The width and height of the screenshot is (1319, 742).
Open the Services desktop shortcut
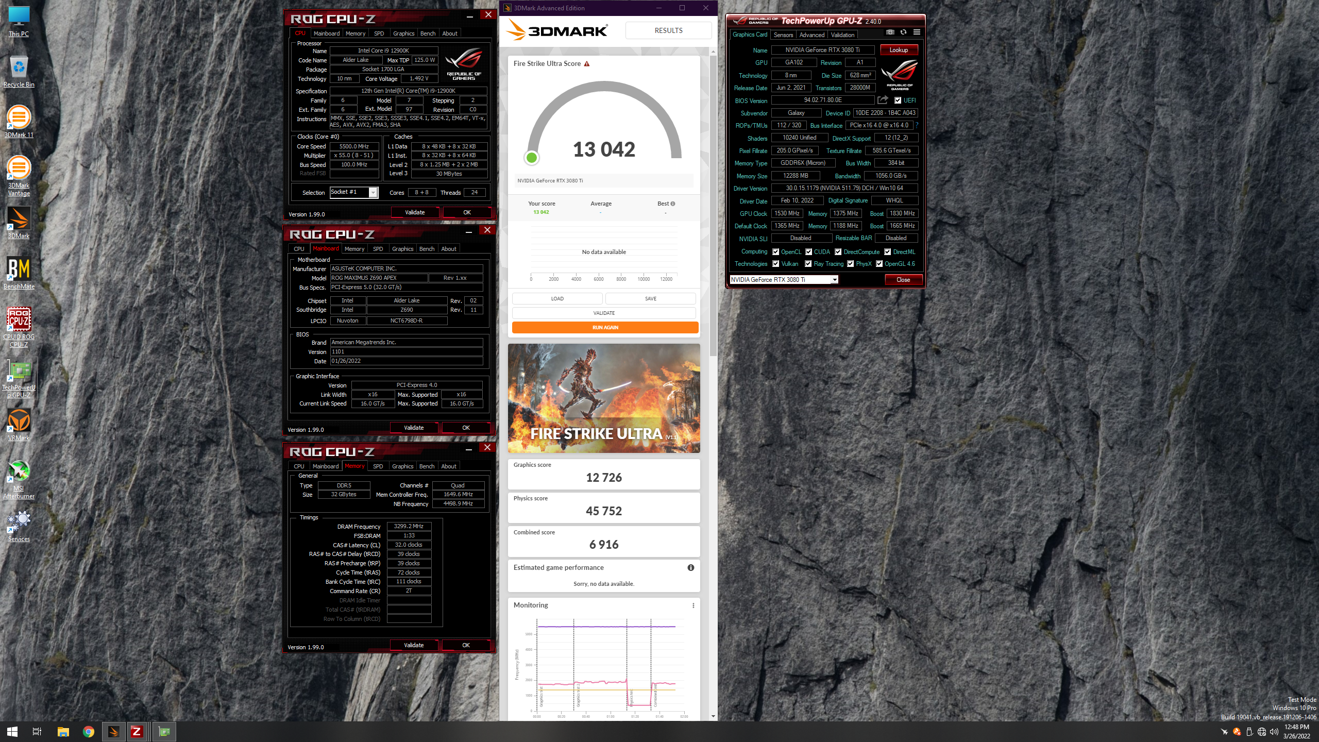coord(19,526)
